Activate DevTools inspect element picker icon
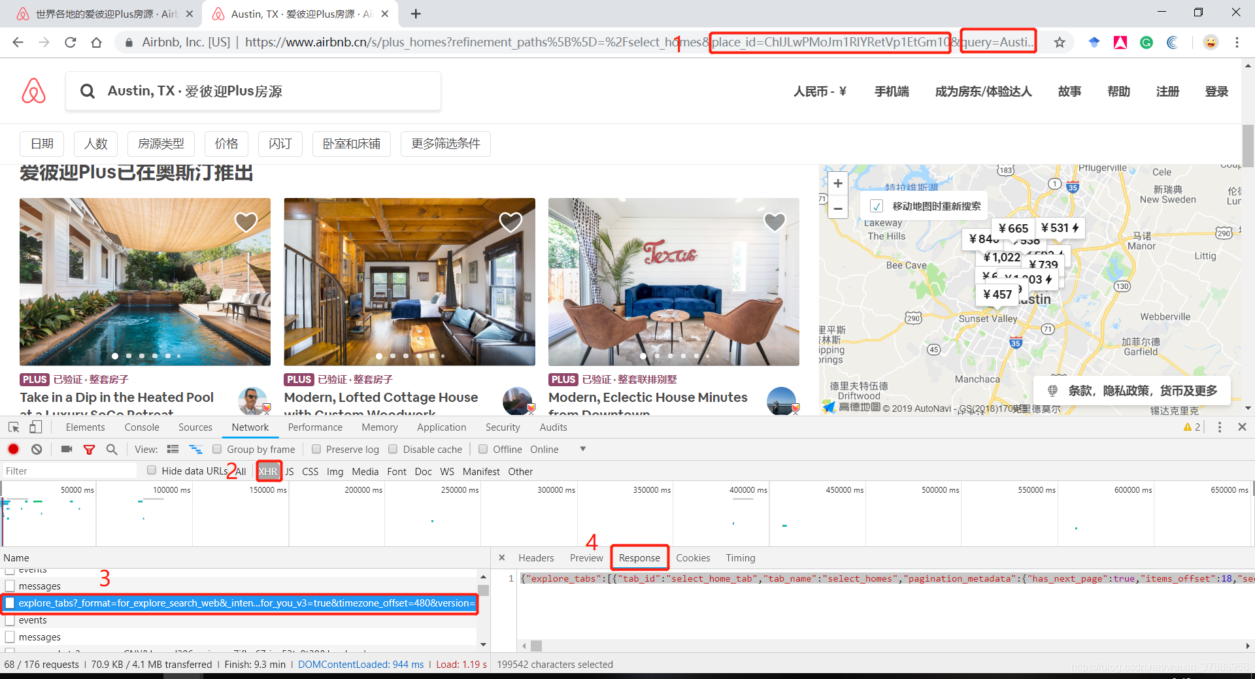 pyautogui.click(x=14, y=427)
